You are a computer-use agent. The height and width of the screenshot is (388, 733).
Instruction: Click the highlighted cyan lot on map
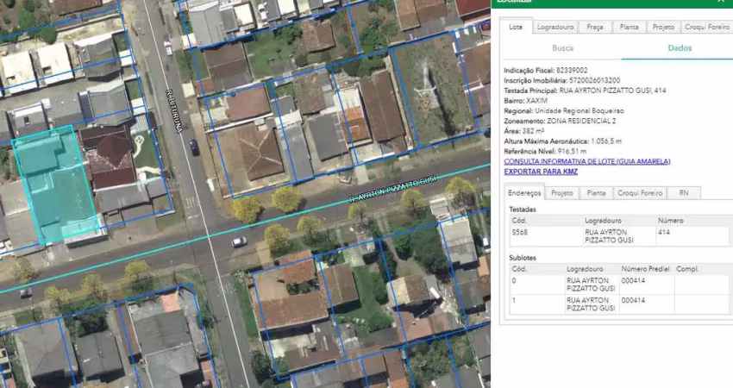coord(56,185)
